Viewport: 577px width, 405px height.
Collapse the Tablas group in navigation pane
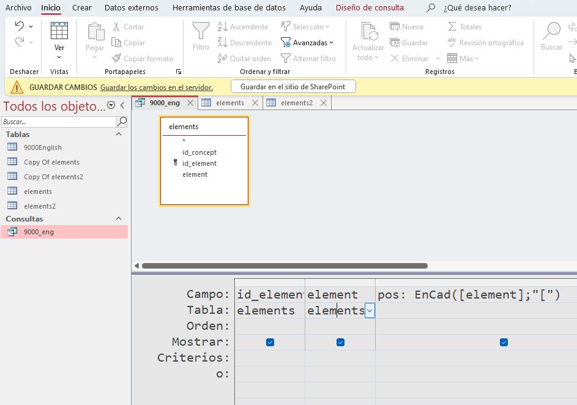click(119, 135)
